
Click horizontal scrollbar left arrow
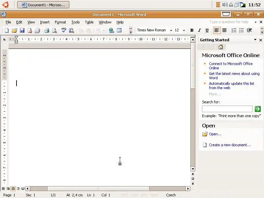28,188
